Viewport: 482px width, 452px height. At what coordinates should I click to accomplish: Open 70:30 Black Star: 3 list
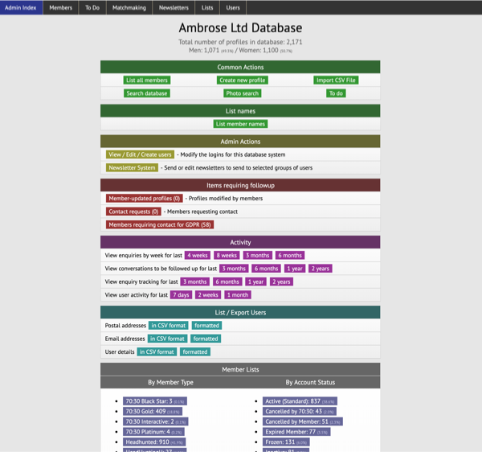[155, 401]
